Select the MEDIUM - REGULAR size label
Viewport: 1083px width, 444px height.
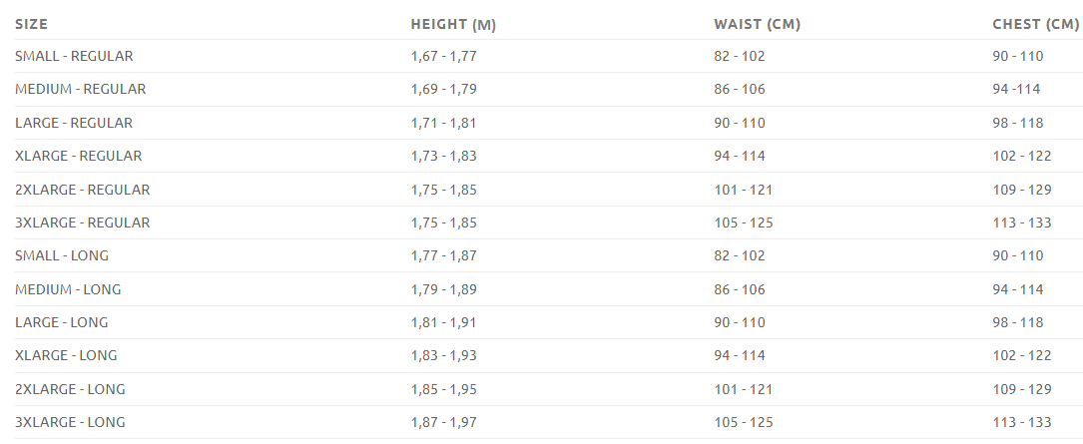80,90
